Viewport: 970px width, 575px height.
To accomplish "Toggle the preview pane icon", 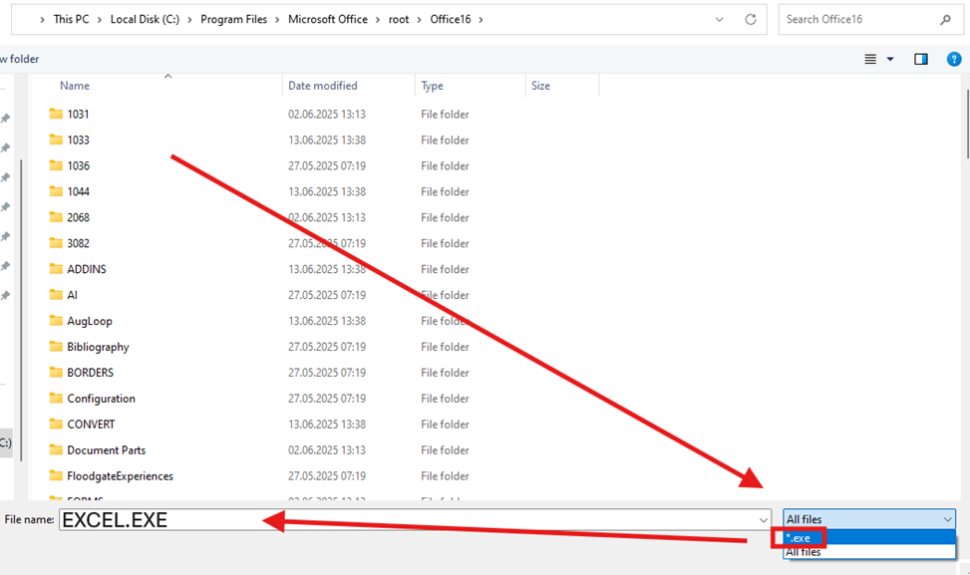I will coord(920,59).
